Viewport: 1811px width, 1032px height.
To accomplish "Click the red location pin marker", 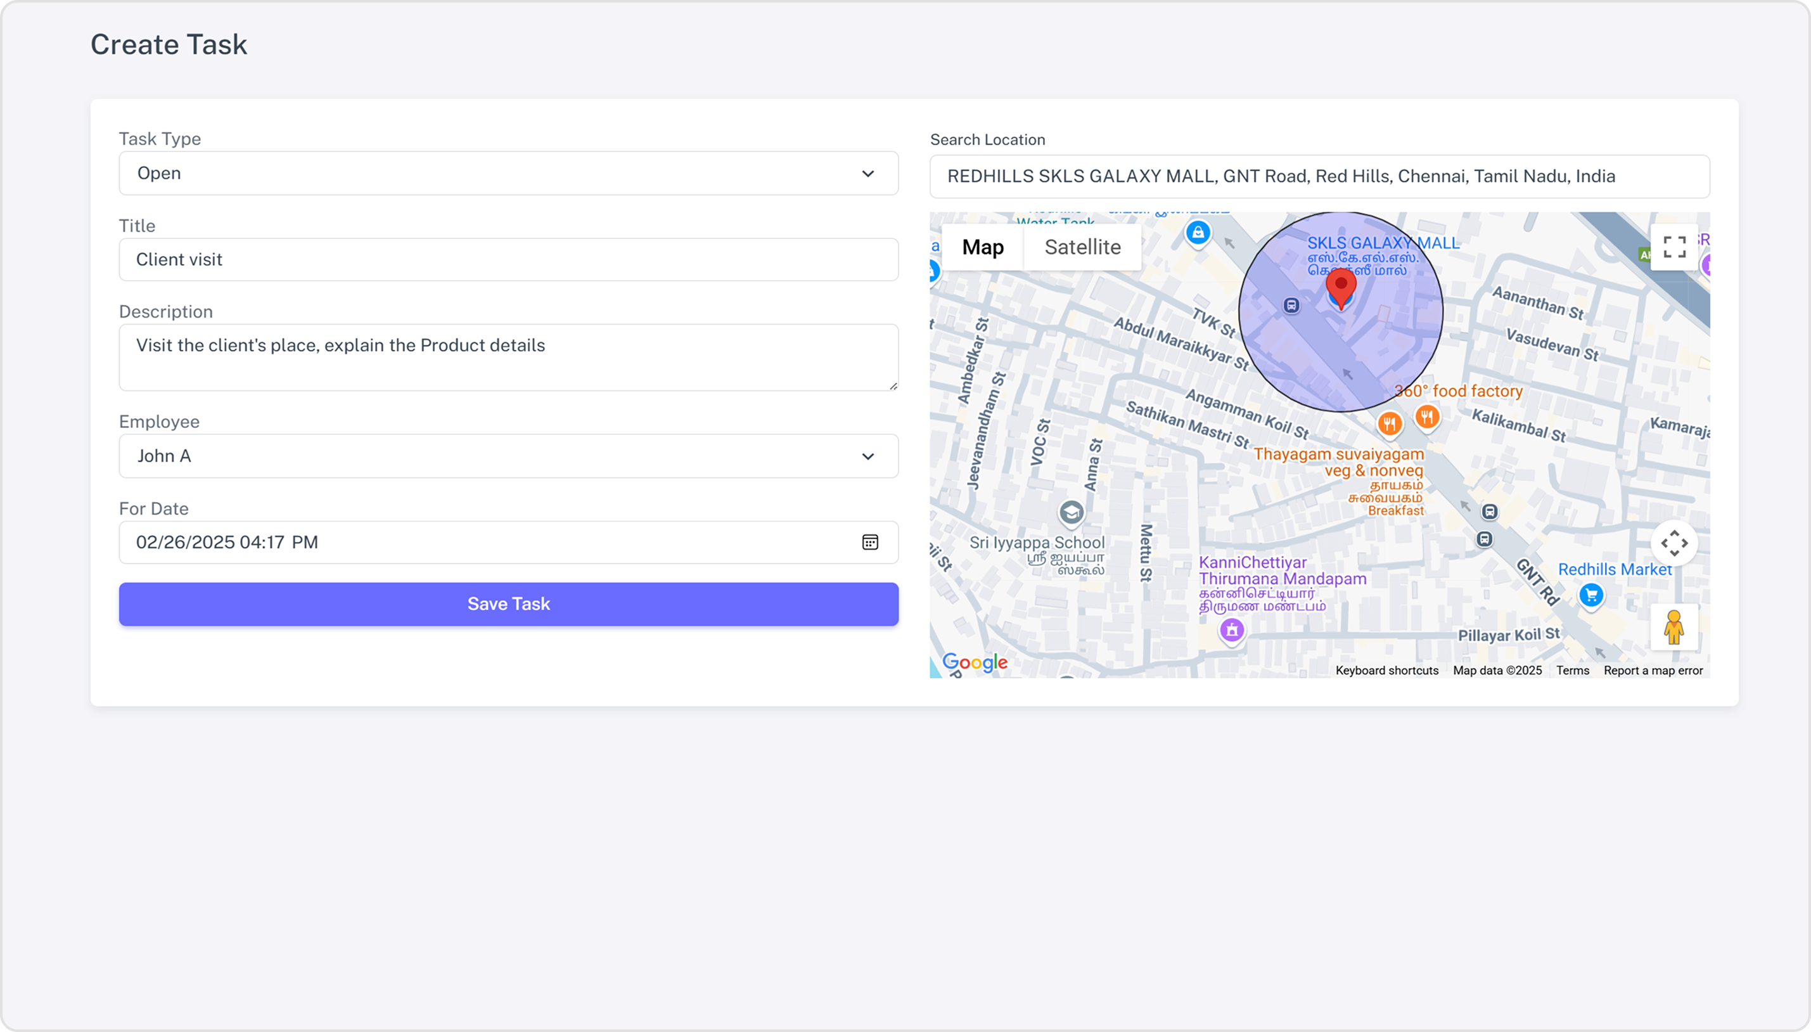I will coord(1341,288).
